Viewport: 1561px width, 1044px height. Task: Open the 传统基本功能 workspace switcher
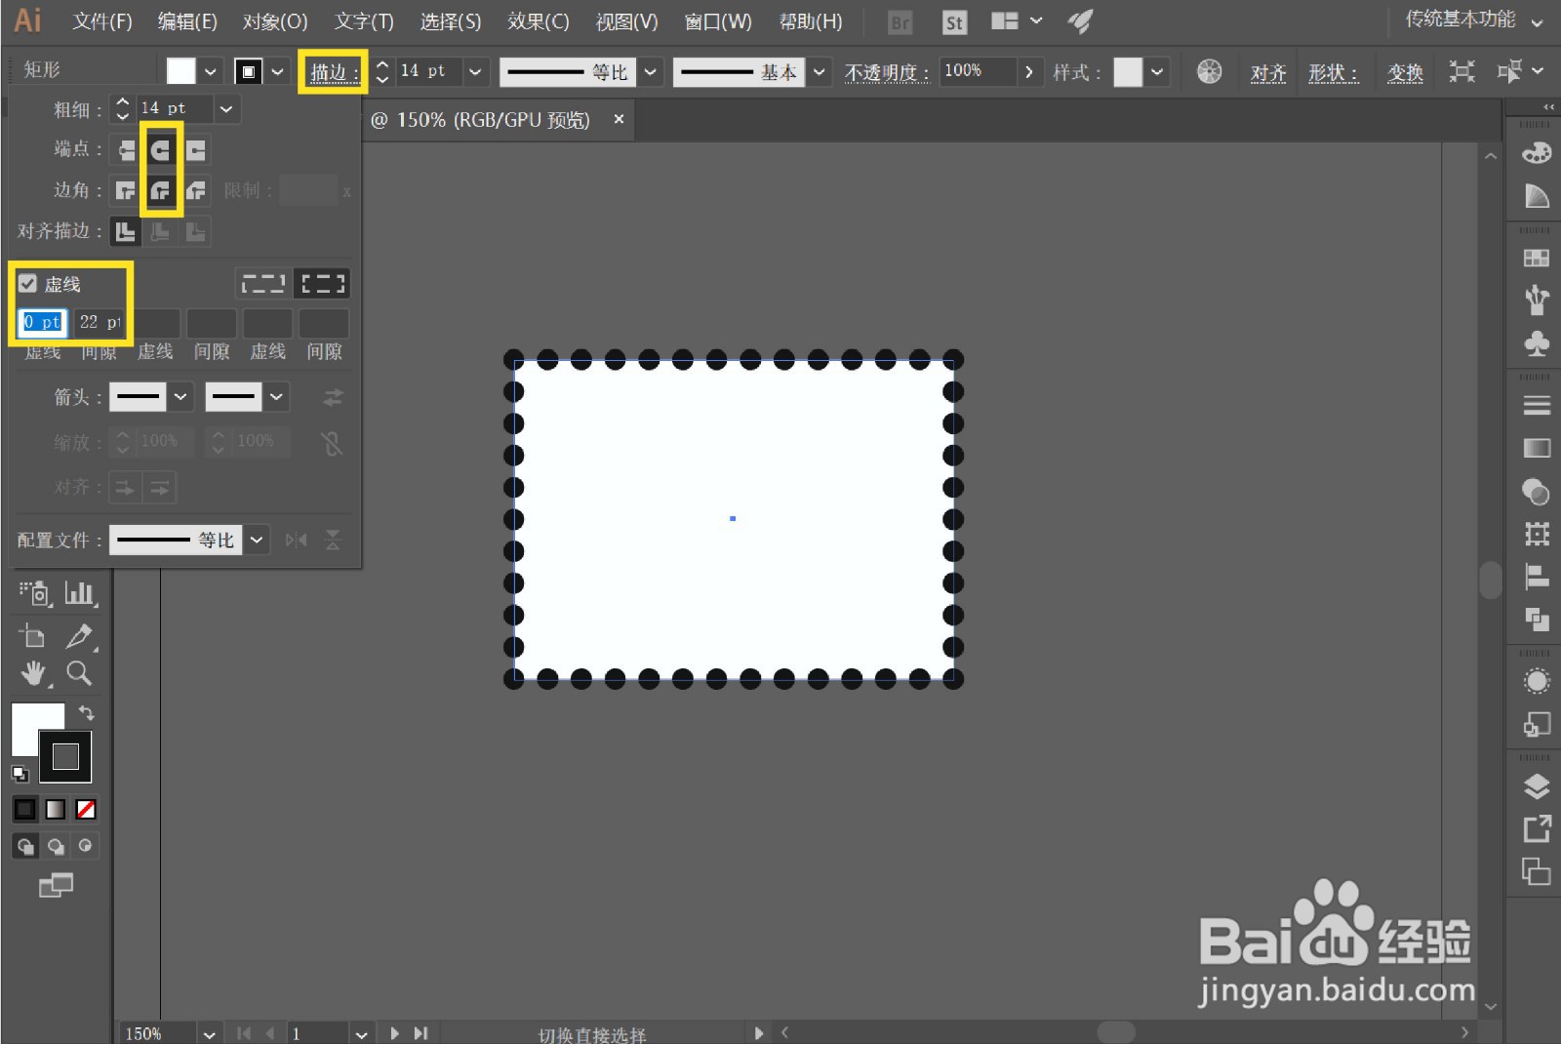(x=1473, y=20)
